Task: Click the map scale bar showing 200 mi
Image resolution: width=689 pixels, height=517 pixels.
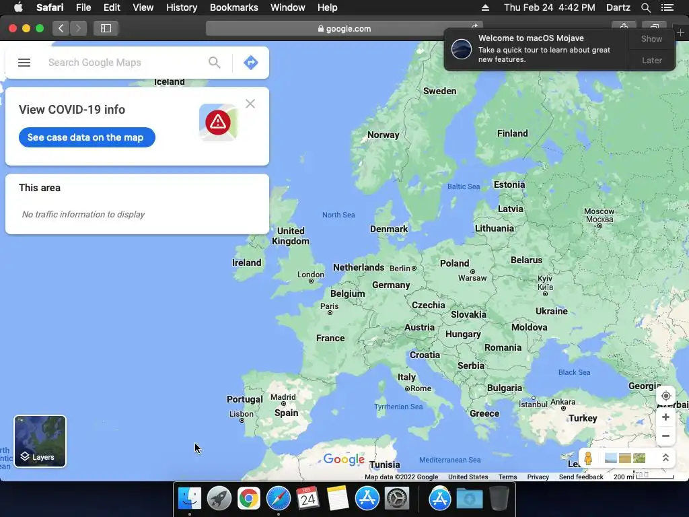Action: 644,477
